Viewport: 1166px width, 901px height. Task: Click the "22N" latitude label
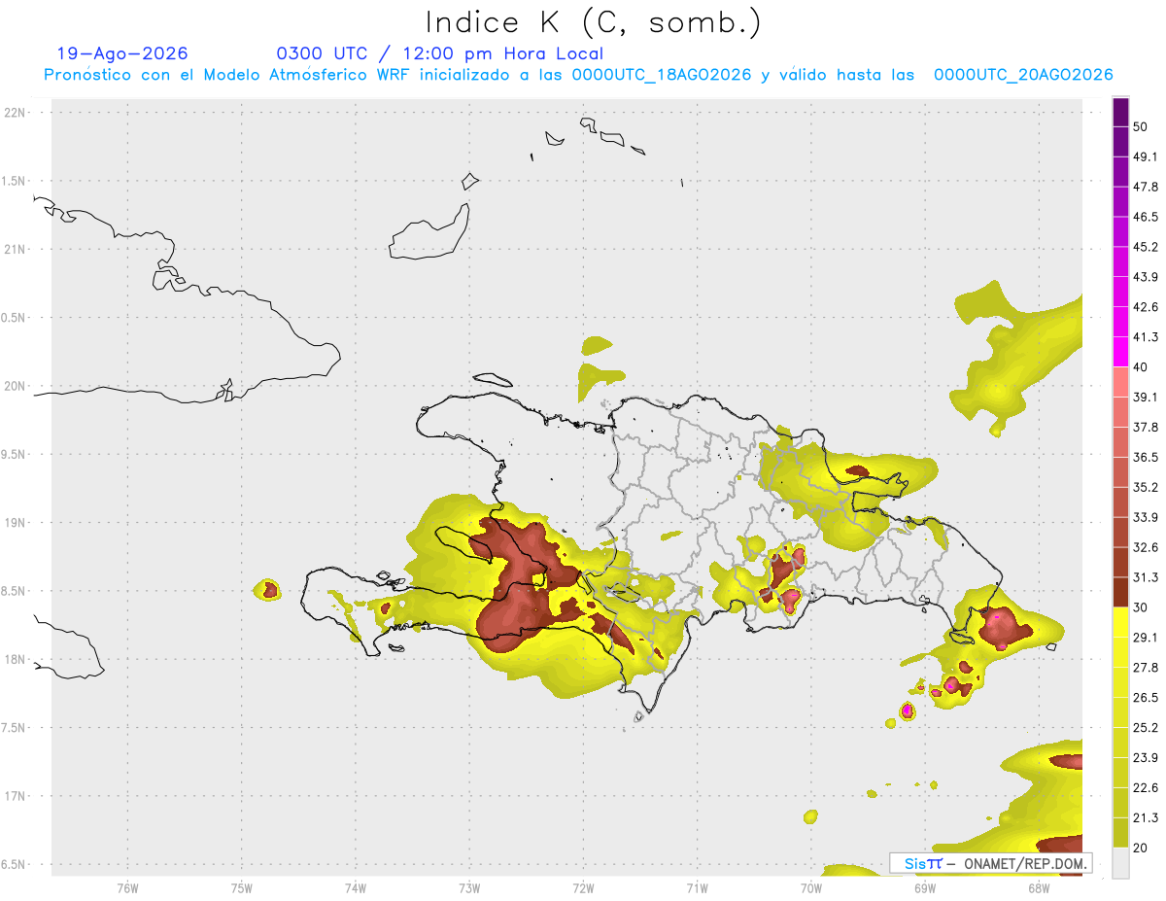pos(15,112)
